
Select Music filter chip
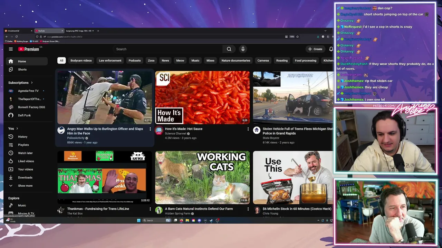(195, 61)
